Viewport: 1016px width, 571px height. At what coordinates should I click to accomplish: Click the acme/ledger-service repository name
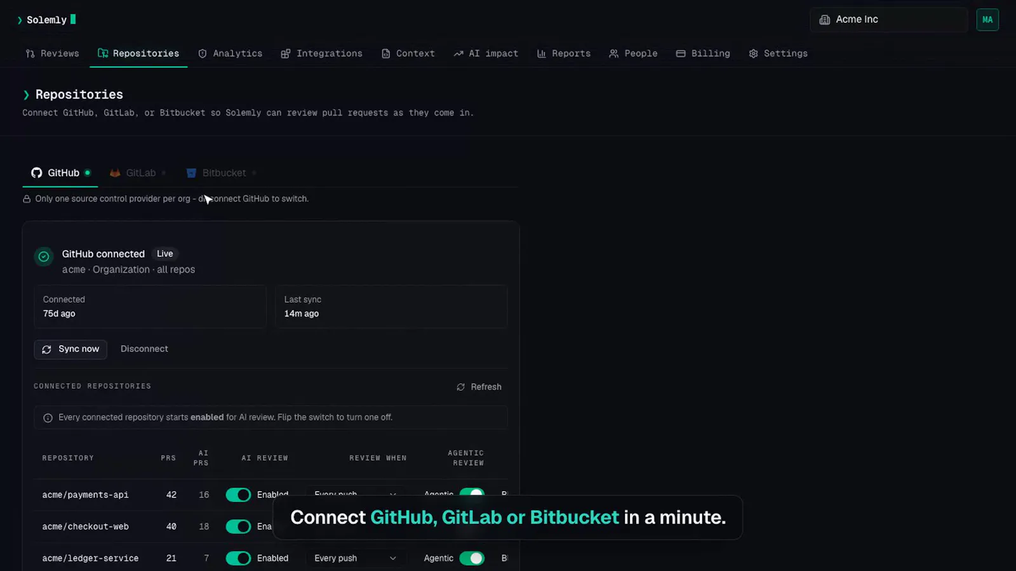tap(90, 558)
